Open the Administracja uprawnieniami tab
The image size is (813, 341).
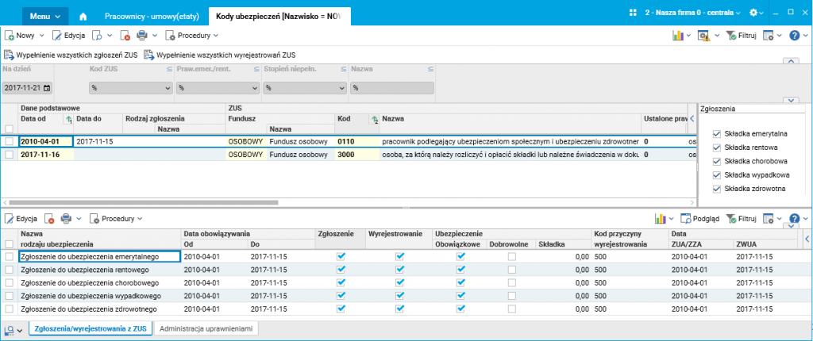[x=206, y=328]
